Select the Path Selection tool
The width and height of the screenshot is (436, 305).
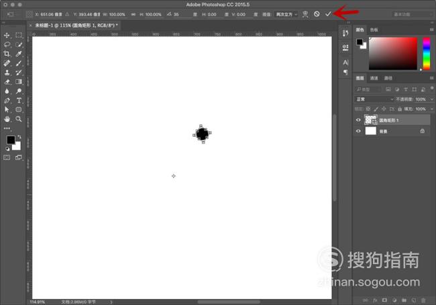click(7, 110)
